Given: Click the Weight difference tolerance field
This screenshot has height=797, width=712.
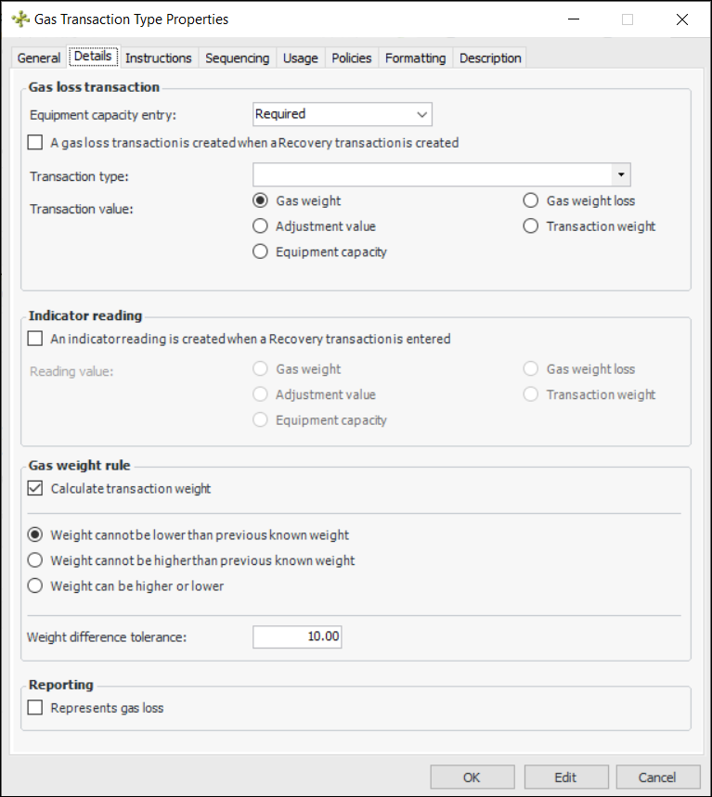Looking at the screenshot, I should point(297,637).
